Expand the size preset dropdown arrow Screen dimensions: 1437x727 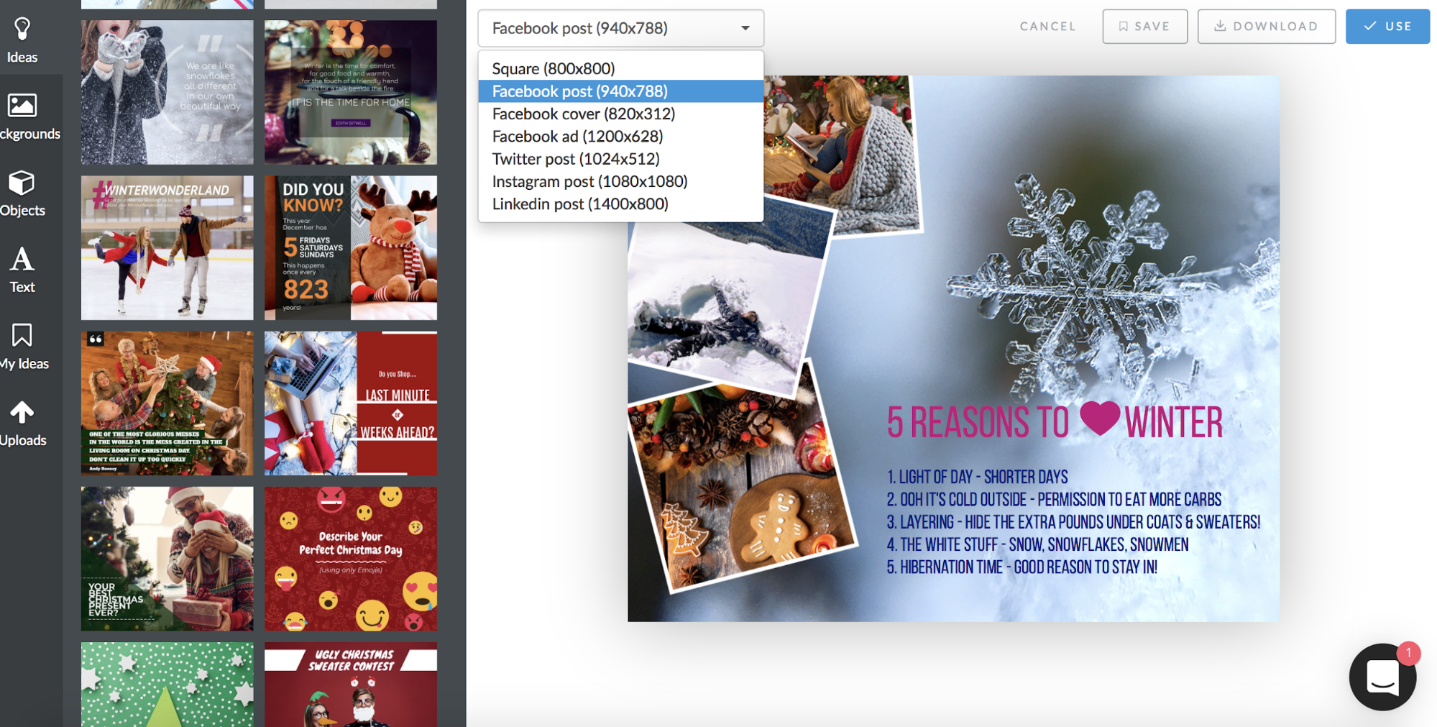[x=745, y=28]
